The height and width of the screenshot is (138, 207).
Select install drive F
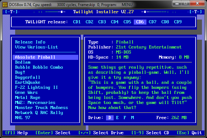click(125, 118)
